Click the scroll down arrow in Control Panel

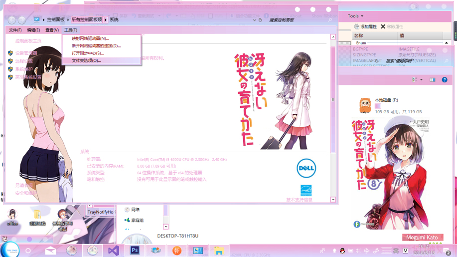[333, 200]
